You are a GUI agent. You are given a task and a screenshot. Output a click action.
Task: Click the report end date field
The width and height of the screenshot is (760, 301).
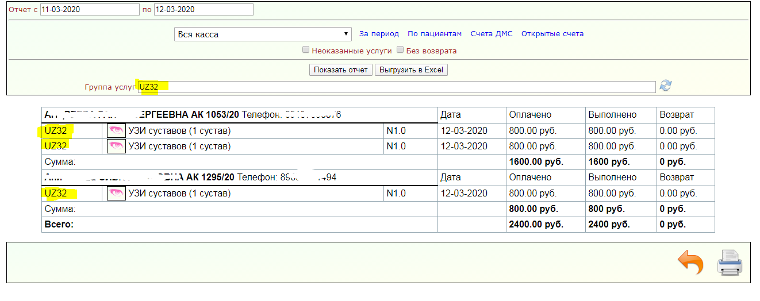(x=204, y=10)
